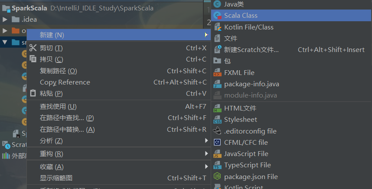Image resolution: width=372 pixels, height=189 pixels.
Task: Select package.json File in submenu
Action: pos(291,177)
